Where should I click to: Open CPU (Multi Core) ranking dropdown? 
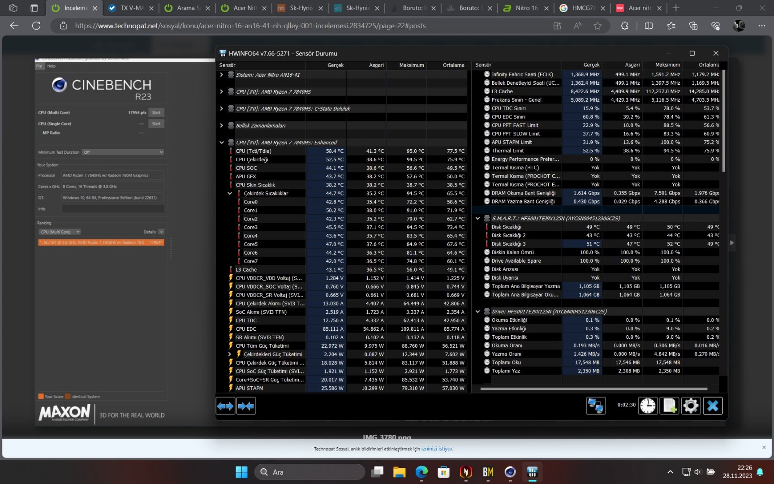click(60, 232)
